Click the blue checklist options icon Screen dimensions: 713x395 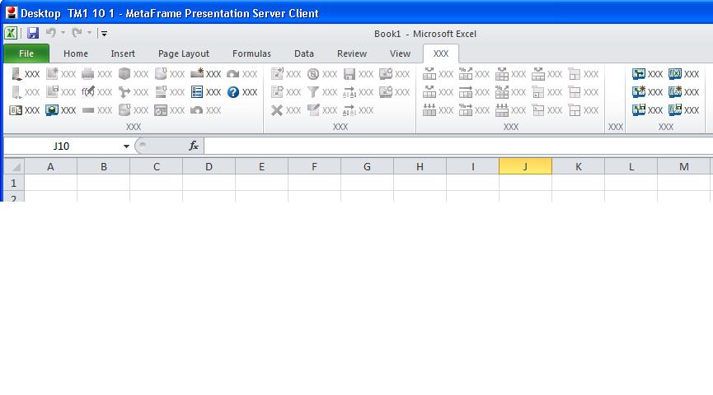[x=197, y=91]
